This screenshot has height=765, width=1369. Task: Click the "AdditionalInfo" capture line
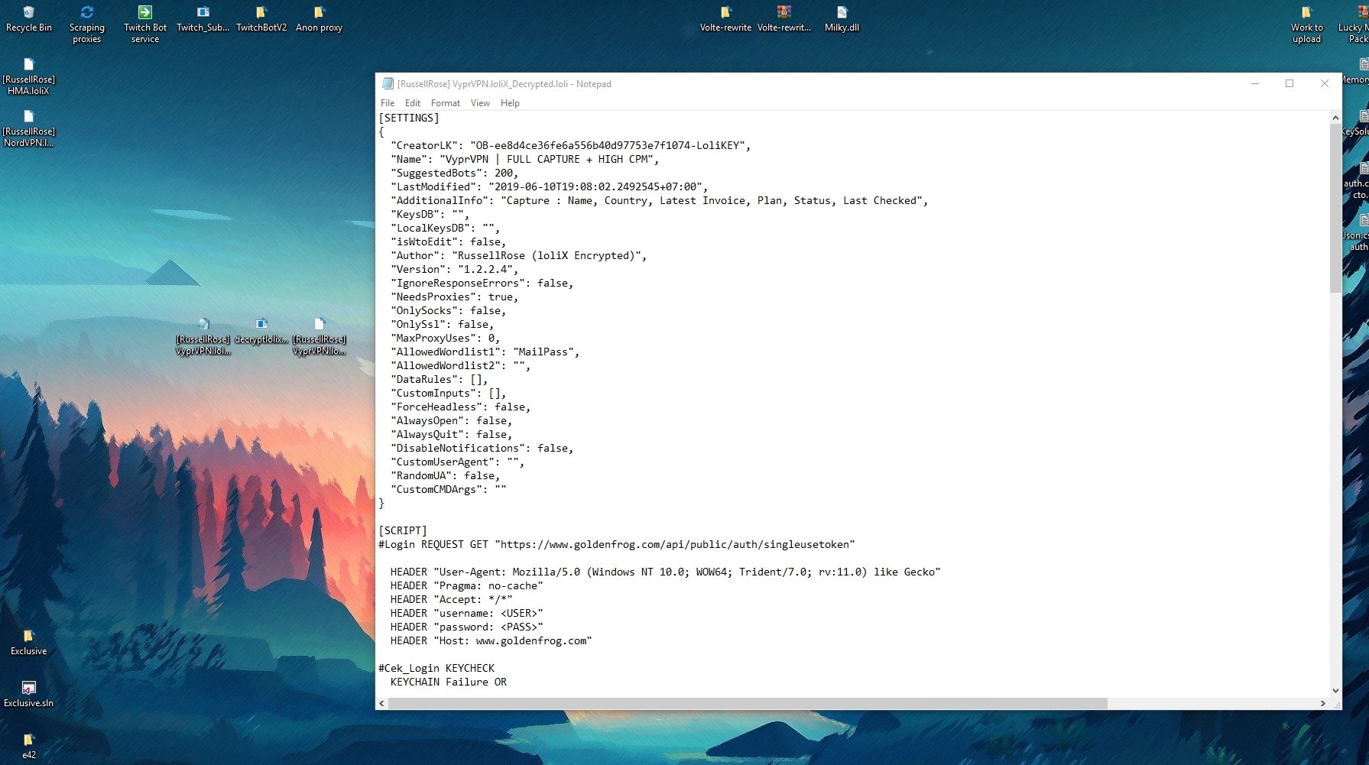tap(659, 200)
